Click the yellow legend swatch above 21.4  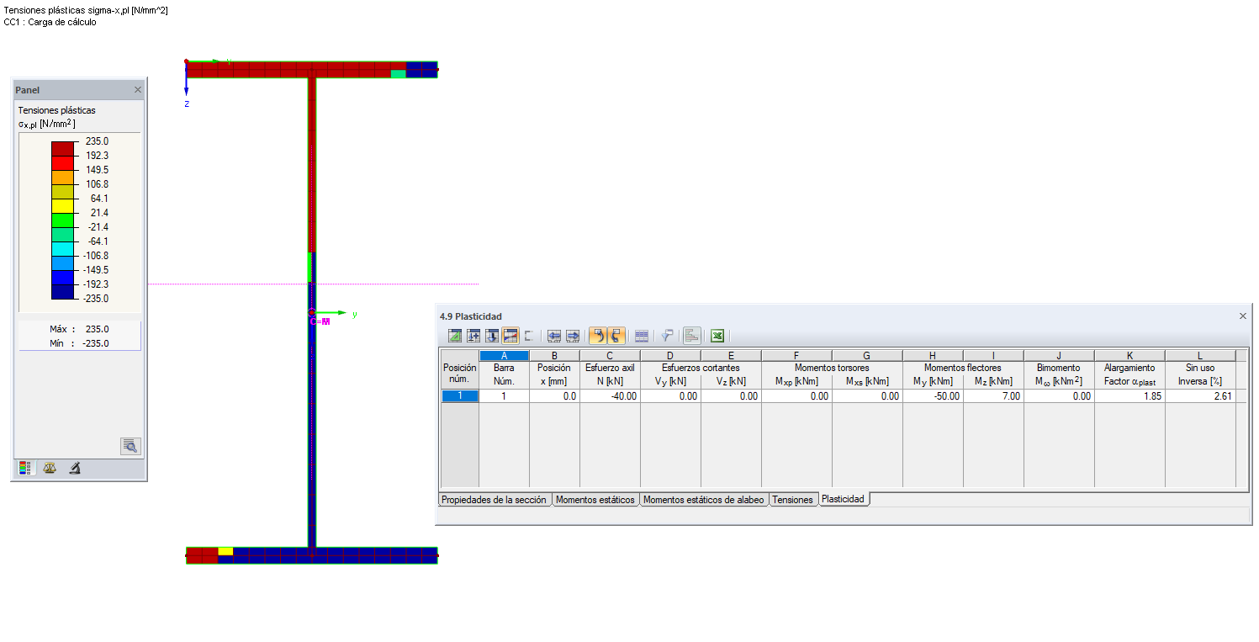[x=63, y=205]
